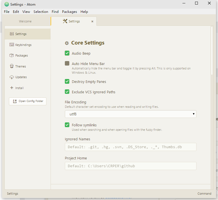
Task: Disable the Audio Beep checkbox
Action: 67,53
